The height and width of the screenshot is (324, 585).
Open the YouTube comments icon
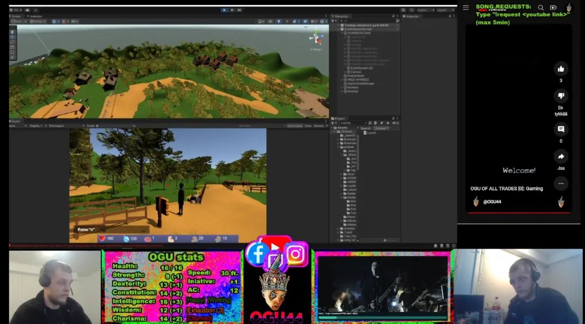[x=561, y=129]
